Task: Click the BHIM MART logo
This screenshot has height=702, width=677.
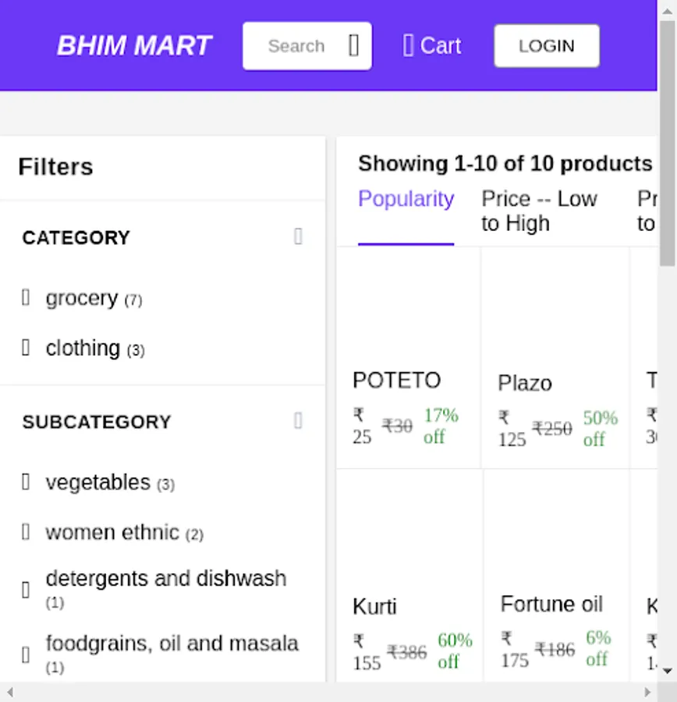Action: [135, 45]
